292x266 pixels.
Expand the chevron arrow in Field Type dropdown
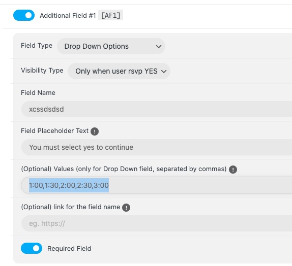159,47
